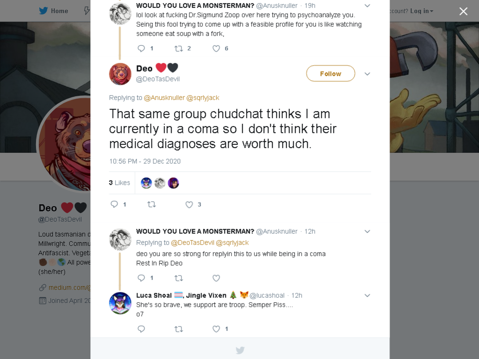Open chevron menu on top Anusknuller tweet
The image size is (479, 359).
[x=367, y=6]
